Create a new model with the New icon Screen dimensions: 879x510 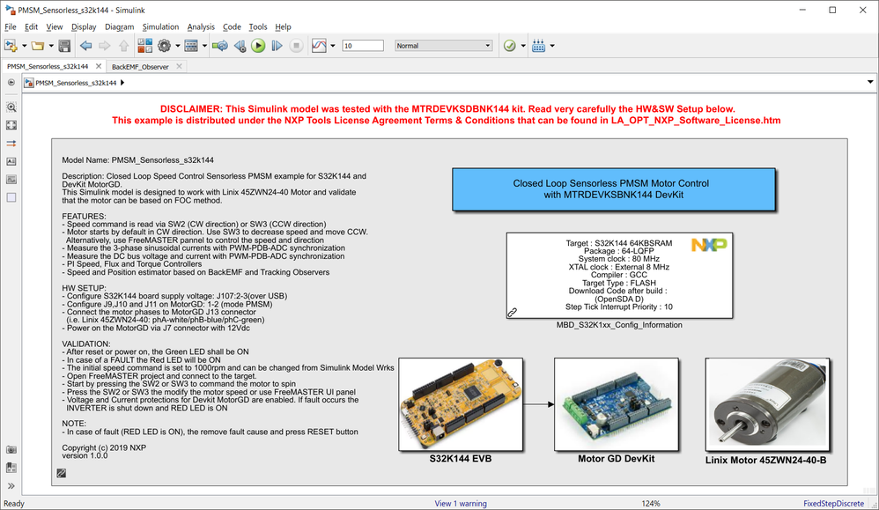click(x=11, y=46)
